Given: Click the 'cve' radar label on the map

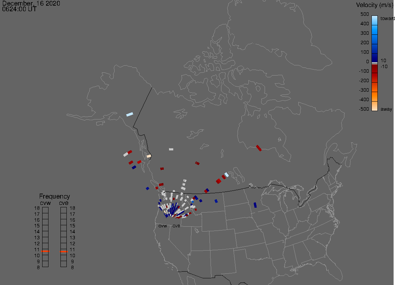Looking at the screenshot, I should (176, 226).
